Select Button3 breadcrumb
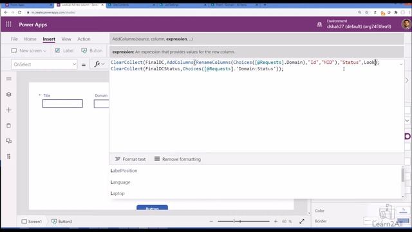Viewport: 412px width, 232px height. (x=62, y=222)
